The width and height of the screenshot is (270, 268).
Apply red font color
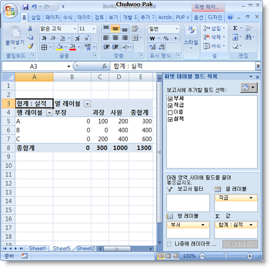coord(72,47)
